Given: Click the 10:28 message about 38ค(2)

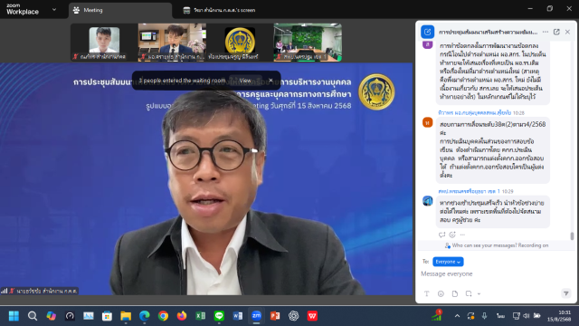Looking at the screenshot, I should (x=492, y=149).
